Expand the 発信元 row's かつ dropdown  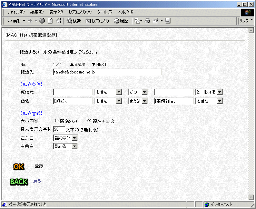[138, 92]
